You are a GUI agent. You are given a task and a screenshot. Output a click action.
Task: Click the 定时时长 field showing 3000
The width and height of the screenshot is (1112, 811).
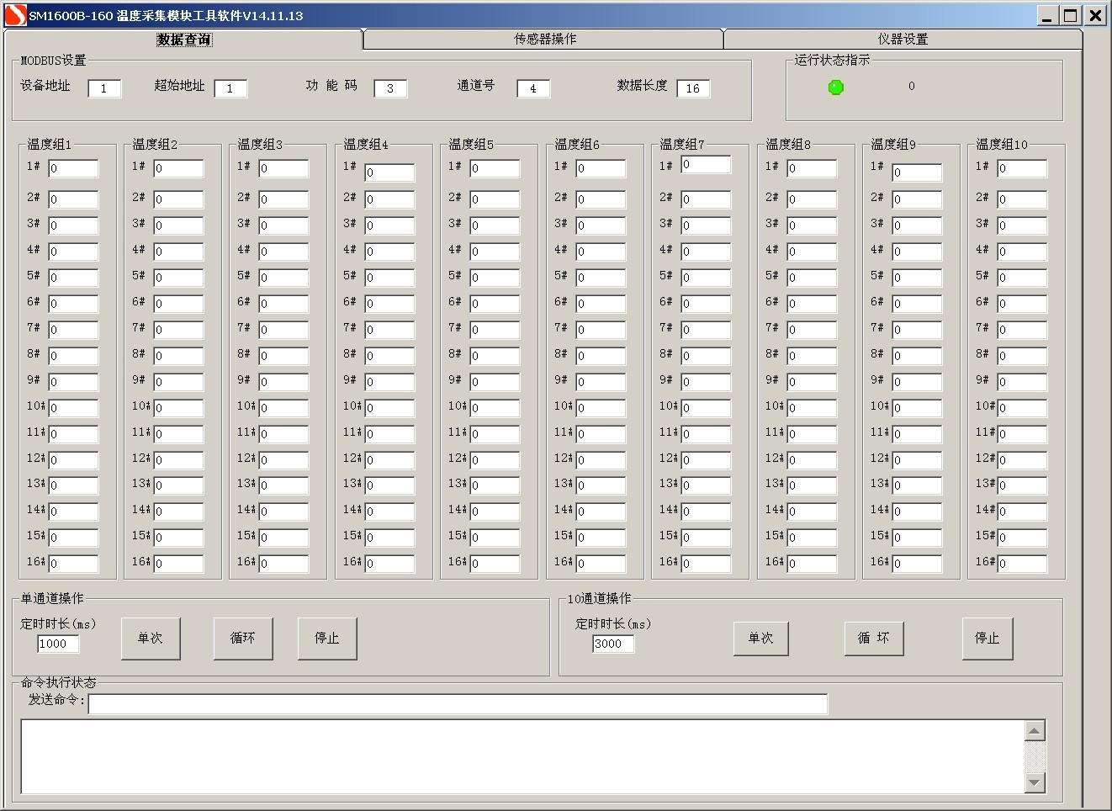pos(613,644)
